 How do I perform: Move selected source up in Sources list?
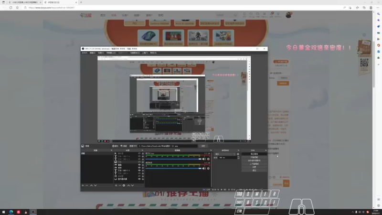pyautogui.click(x=128, y=185)
